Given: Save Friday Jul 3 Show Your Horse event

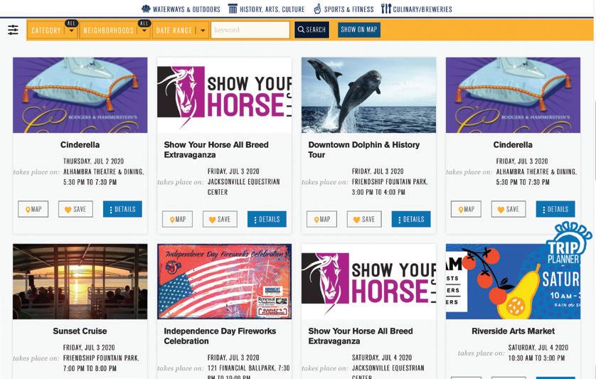Looking at the screenshot, I should pos(220,219).
